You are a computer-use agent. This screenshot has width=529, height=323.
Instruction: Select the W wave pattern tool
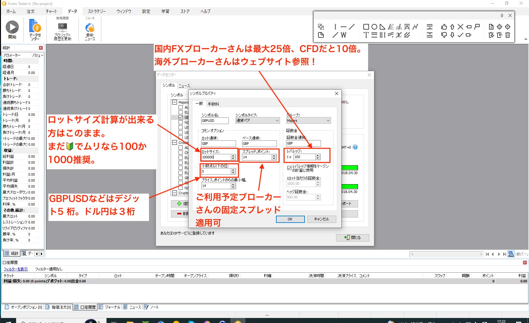[x=344, y=35]
